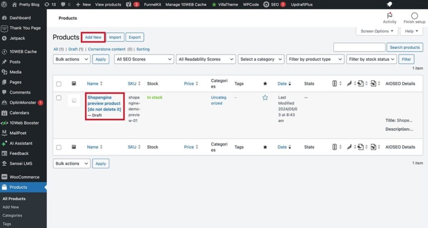The image size is (428, 228).
Task: Open the Activity flag panel
Action: 390,18
